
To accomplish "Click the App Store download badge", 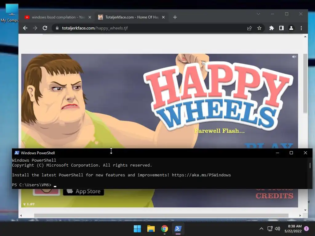I will point(83,192).
